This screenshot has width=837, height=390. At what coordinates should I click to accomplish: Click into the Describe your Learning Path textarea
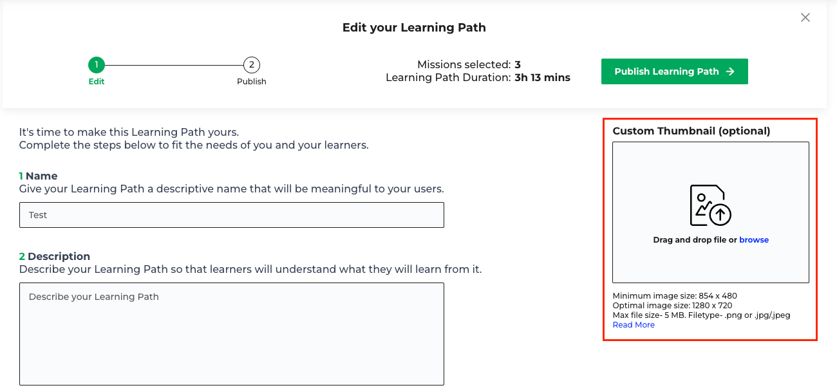tap(232, 334)
